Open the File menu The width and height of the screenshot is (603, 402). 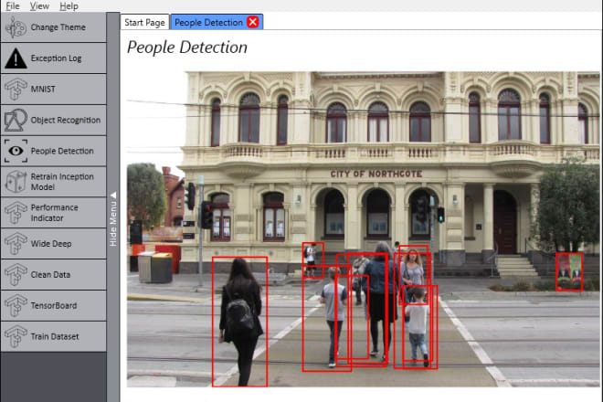point(13,5)
